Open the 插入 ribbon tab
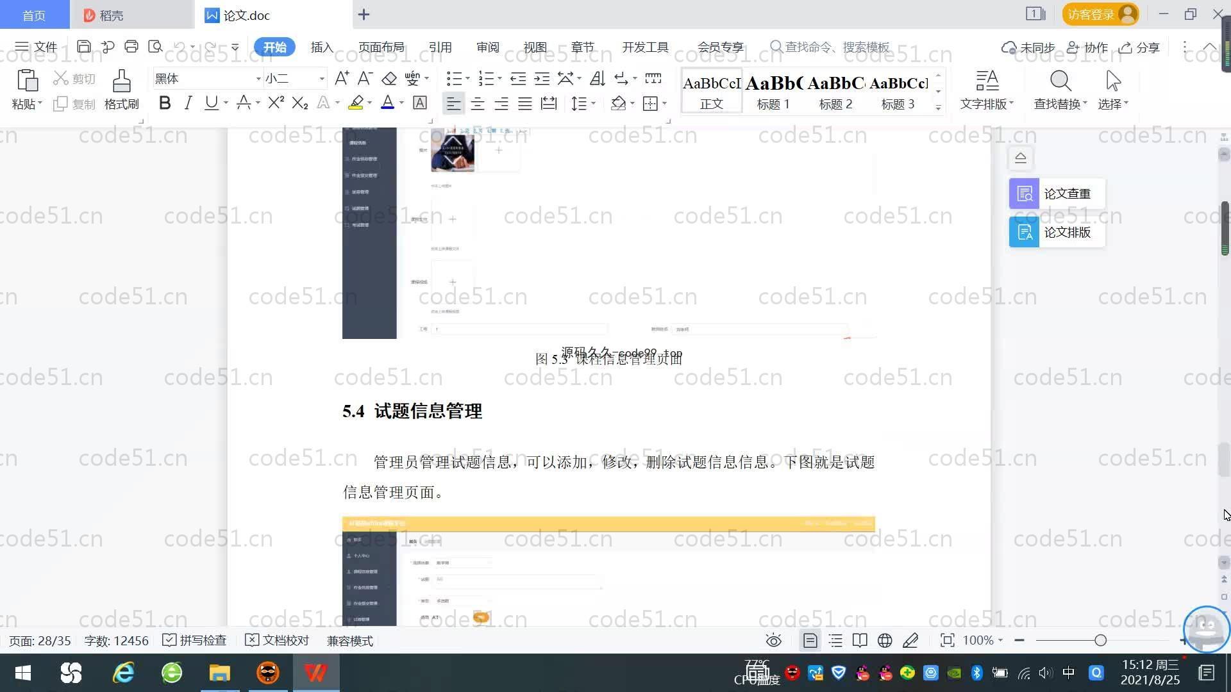 point(322,47)
